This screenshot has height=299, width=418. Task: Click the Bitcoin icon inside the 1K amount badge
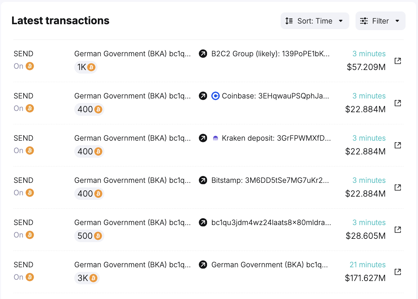click(91, 67)
